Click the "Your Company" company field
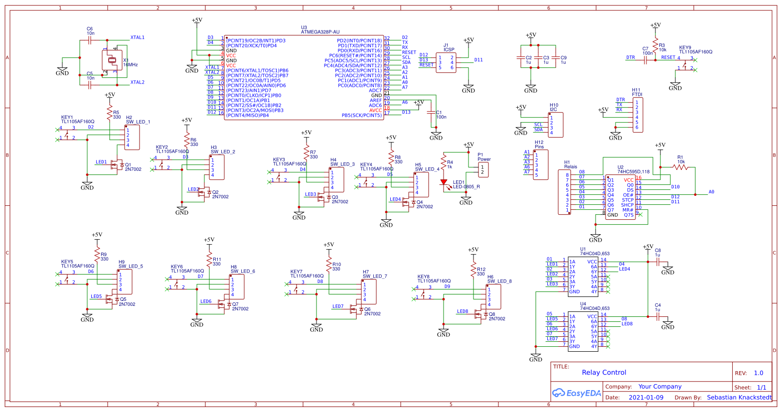The width and height of the screenshot is (782, 412). pos(659,387)
